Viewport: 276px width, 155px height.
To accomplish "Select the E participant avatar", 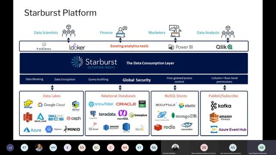I will [67, 148].
